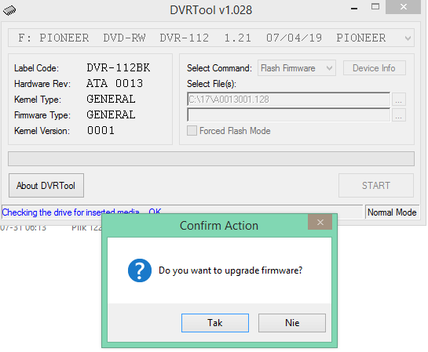
Task: Close the Confirm Action dialog
Action: coord(320,222)
